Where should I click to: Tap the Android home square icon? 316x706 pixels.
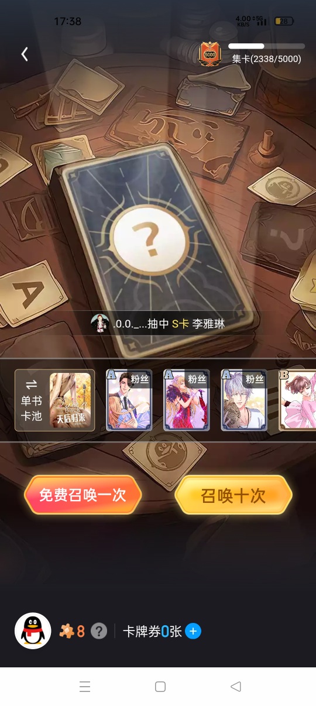pyautogui.click(x=160, y=687)
